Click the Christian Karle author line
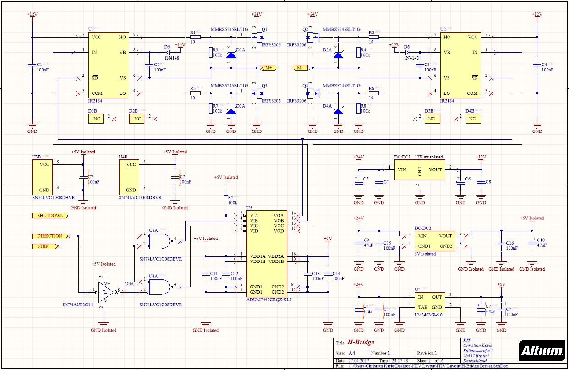This screenshot has width=569, height=370. tap(477, 346)
